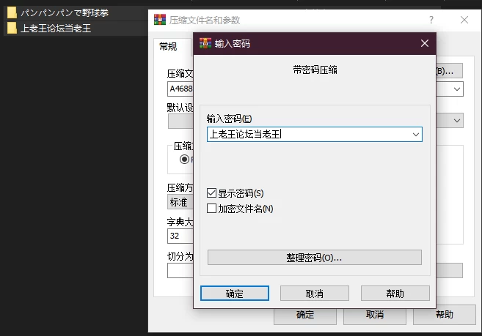The height and width of the screenshot is (336, 482).
Task: Close the 输入密码 dialog
Action: pyautogui.click(x=425, y=43)
